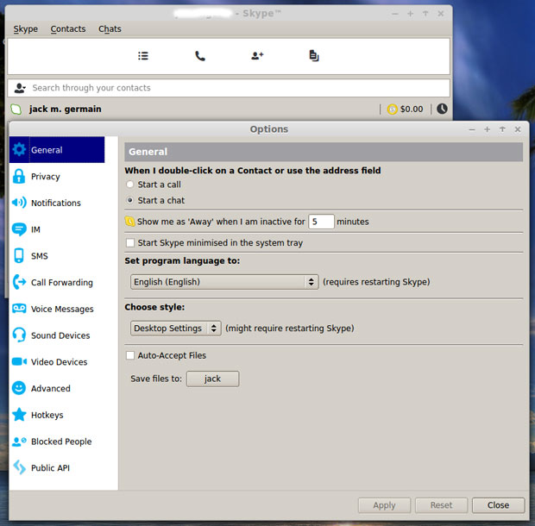Enable Auto-Accept Files checkbox

click(130, 355)
